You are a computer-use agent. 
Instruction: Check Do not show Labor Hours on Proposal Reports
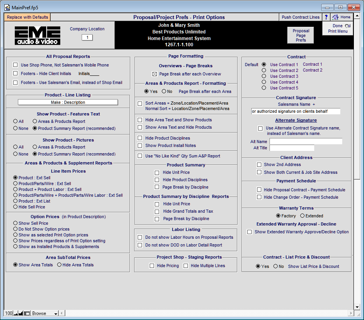point(140,238)
